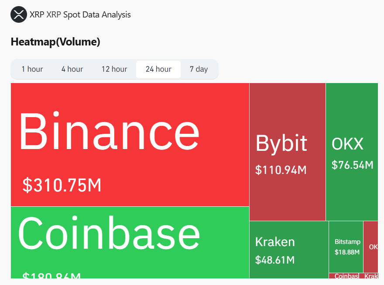
Task: Click the small red Coinbas tile
Action: (344, 276)
